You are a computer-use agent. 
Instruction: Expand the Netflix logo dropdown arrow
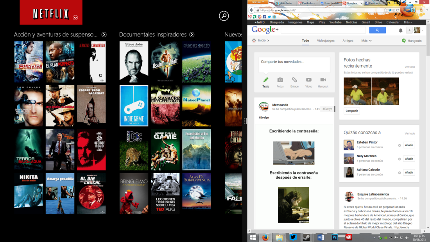click(x=75, y=18)
